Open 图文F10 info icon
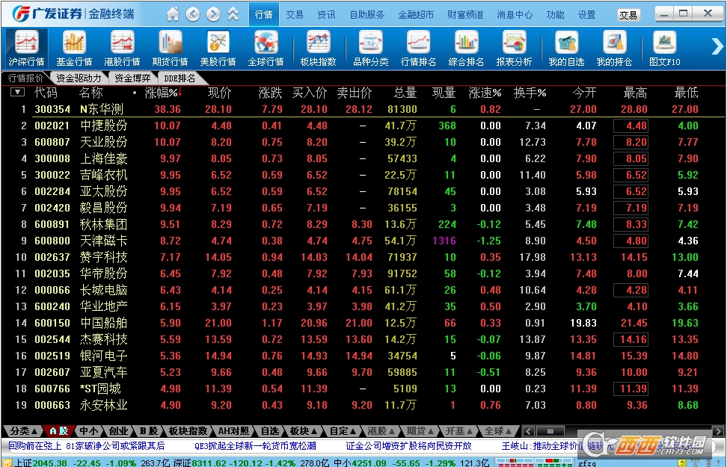 (665, 48)
